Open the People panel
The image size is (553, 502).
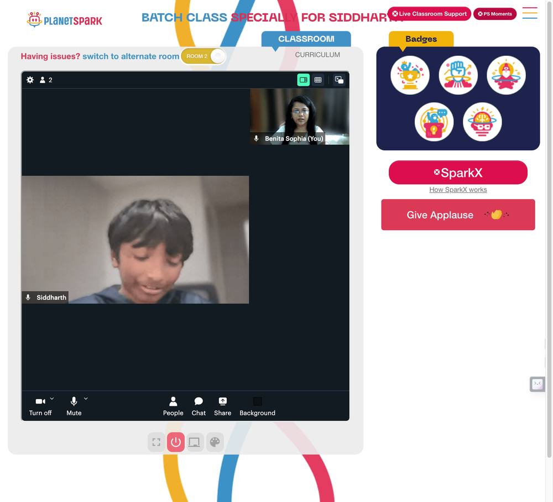coord(173,406)
